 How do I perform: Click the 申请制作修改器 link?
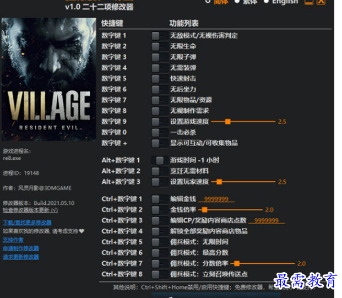click(x=21, y=248)
